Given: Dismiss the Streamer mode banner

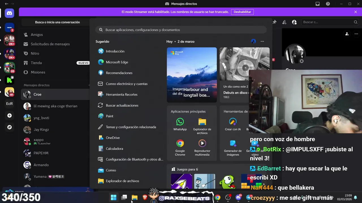Looking at the screenshot, I should [355, 12].
